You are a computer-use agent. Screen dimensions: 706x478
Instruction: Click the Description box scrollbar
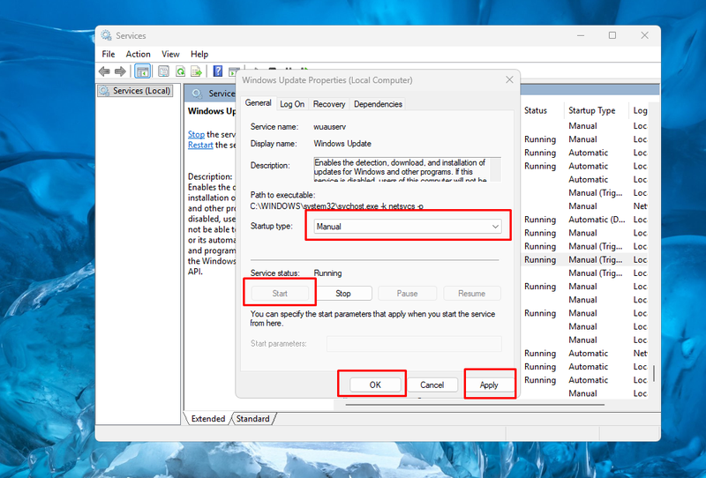(x=495, y=169)
